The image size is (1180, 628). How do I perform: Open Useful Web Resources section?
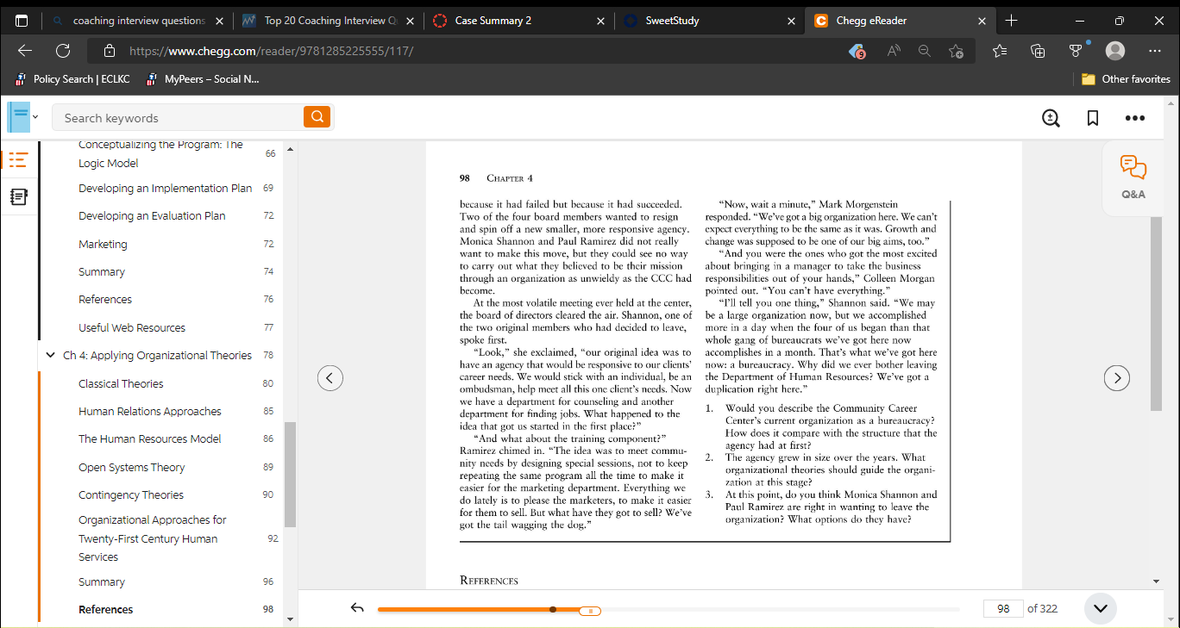[132, 327]
